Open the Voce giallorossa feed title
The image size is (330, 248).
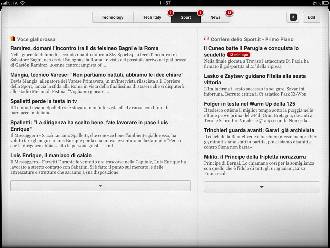pyautogui.click(x=36, y=39)
